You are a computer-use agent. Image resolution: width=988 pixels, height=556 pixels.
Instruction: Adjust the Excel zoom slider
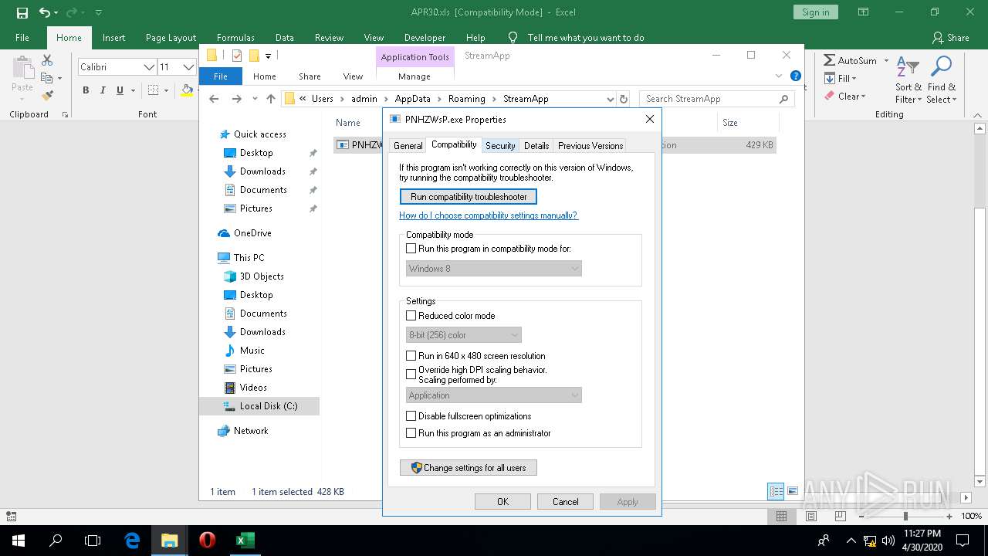click(x=906, y=516)
